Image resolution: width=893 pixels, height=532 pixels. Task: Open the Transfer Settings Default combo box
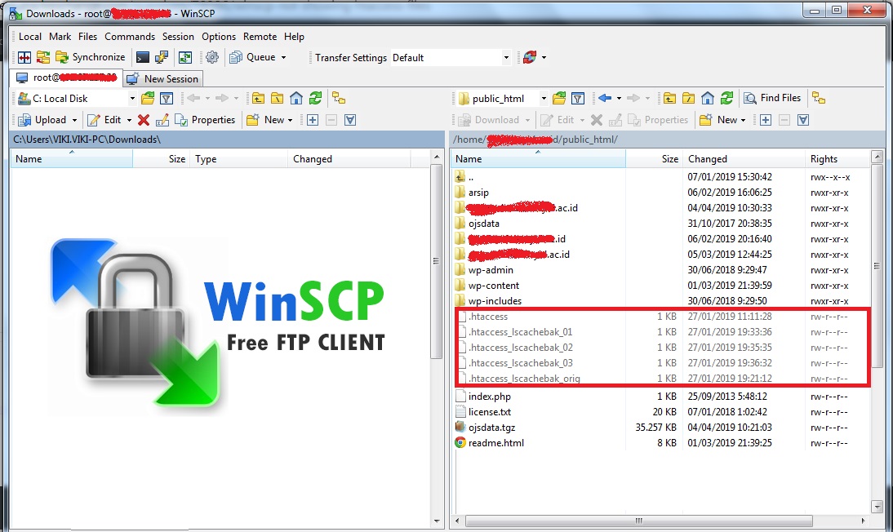tap(451, 58)
